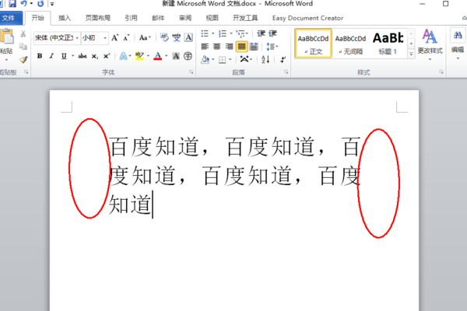The image size is (467, 311).
Task: Open the Easy Document Creator tab
Action: click(x=307, y=18)
